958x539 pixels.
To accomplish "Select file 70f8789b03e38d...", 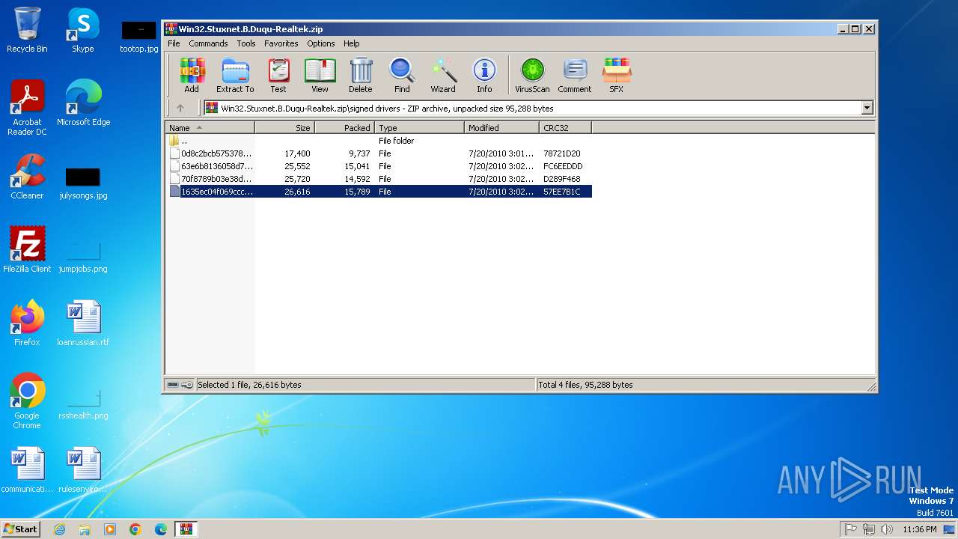I will (x=378, y=179).
